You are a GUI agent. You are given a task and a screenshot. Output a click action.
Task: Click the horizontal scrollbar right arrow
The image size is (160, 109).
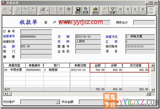click(x=148, y=94)
